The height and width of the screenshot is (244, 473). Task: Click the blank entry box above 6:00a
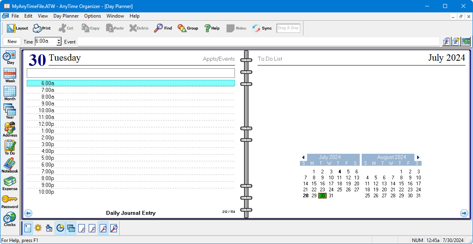[131, 73]
